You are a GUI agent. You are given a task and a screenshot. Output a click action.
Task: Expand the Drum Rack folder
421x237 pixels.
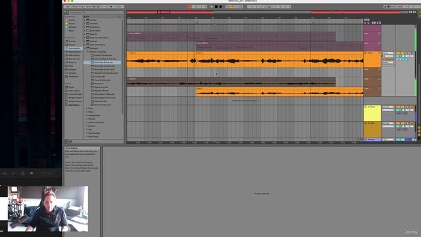(85, 27)
